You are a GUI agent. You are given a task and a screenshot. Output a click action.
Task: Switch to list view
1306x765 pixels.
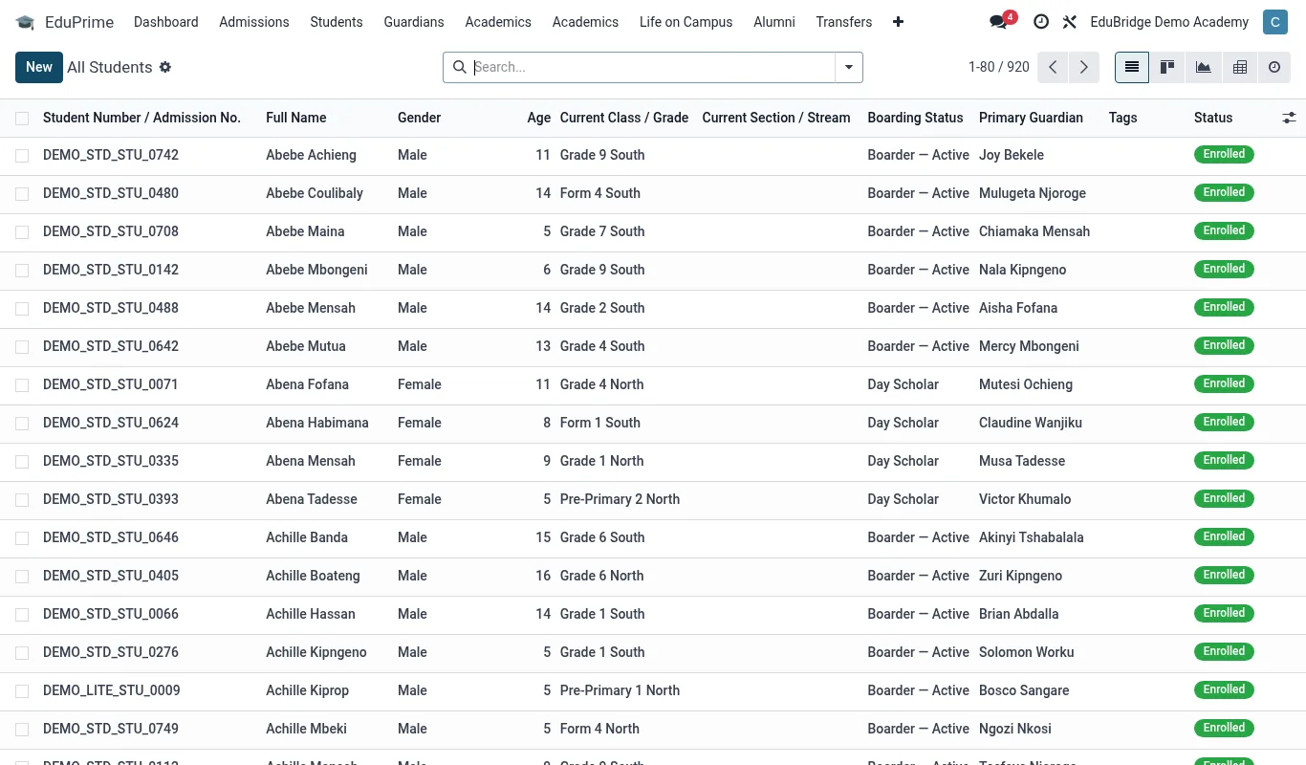[1132, 67]
